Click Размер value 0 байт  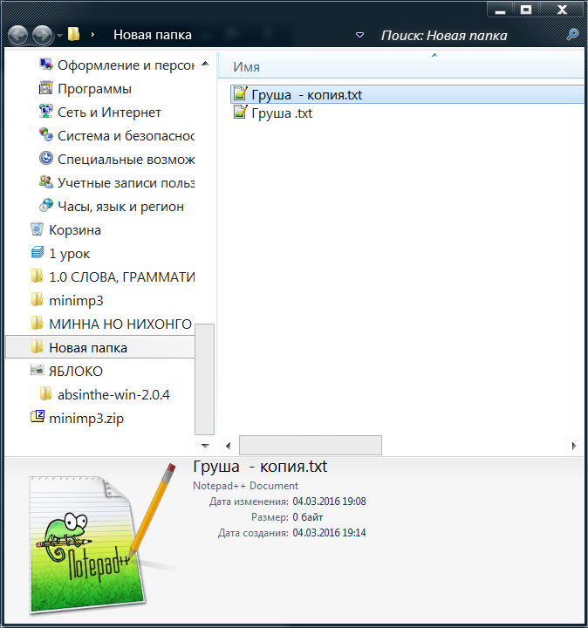tap(308, 517)
